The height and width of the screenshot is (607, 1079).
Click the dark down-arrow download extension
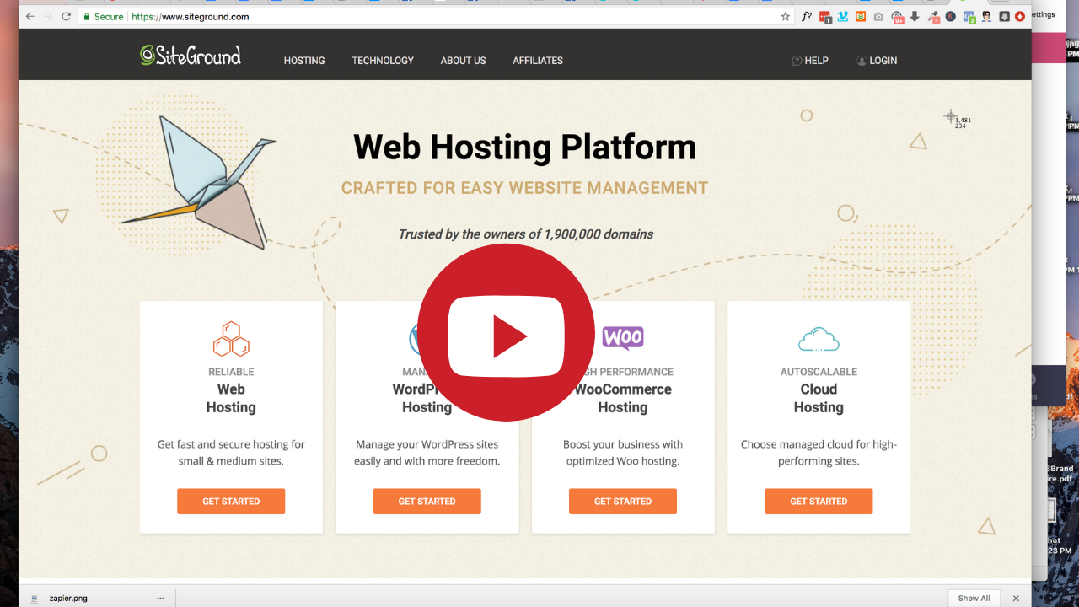point(915,16)
